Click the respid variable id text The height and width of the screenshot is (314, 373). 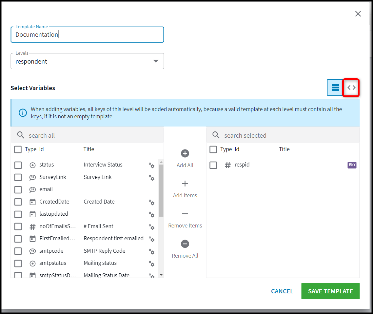pyautogui.click(x=242, y=165)
